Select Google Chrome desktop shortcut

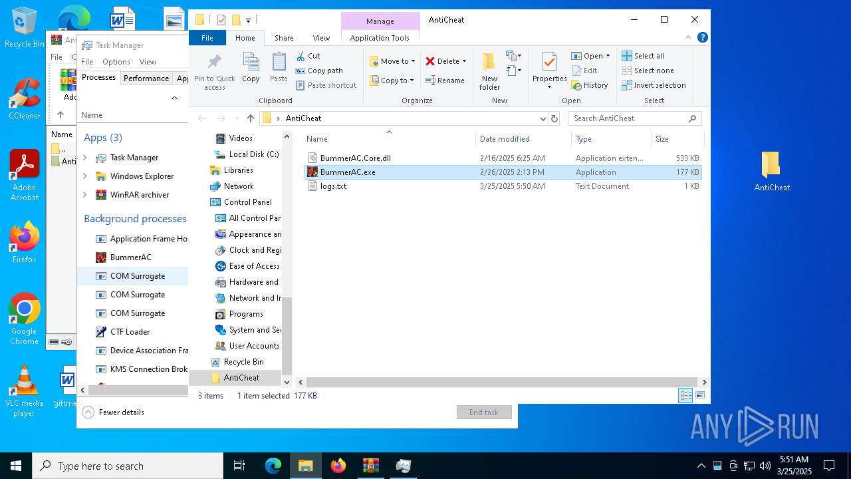pyautogui.click(x=24, y=319)
